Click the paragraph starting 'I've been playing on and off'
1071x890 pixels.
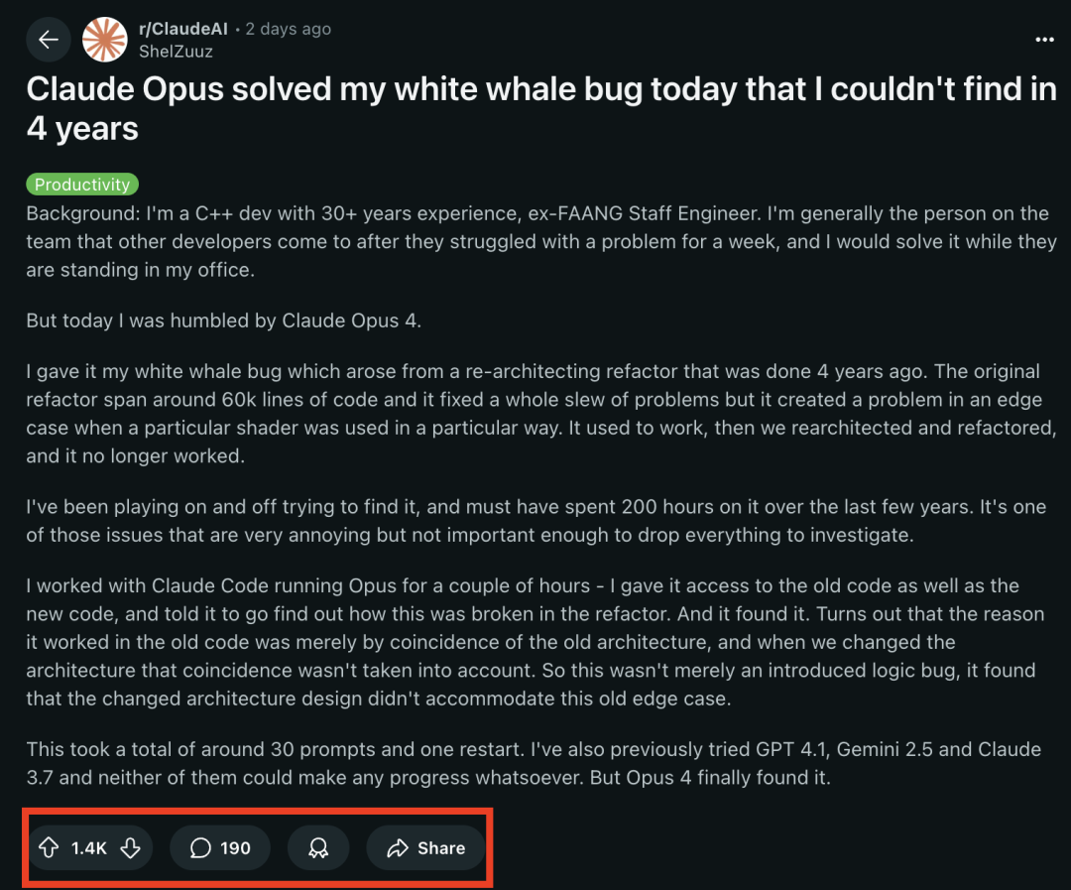pos(535,521)
